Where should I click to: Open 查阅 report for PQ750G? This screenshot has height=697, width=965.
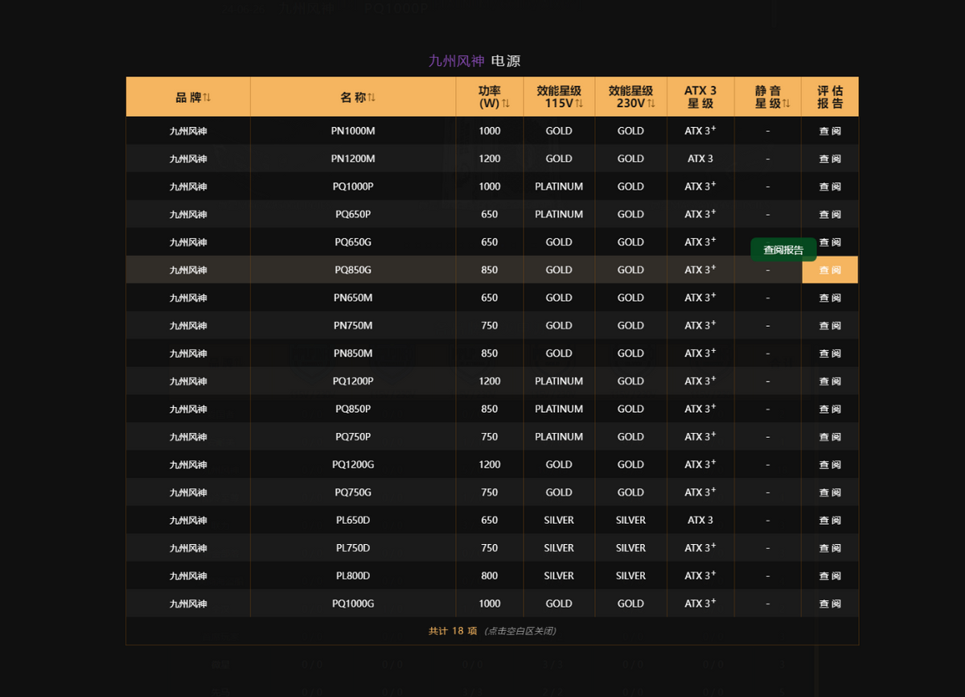click(830, 493)
